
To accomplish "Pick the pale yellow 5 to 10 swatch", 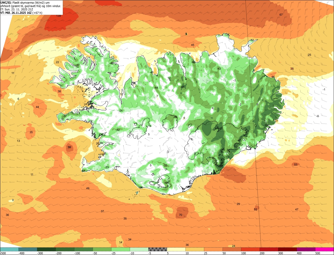I will [x=176, y=249].
